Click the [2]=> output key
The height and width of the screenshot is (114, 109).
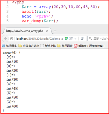(x=11, y=57)
